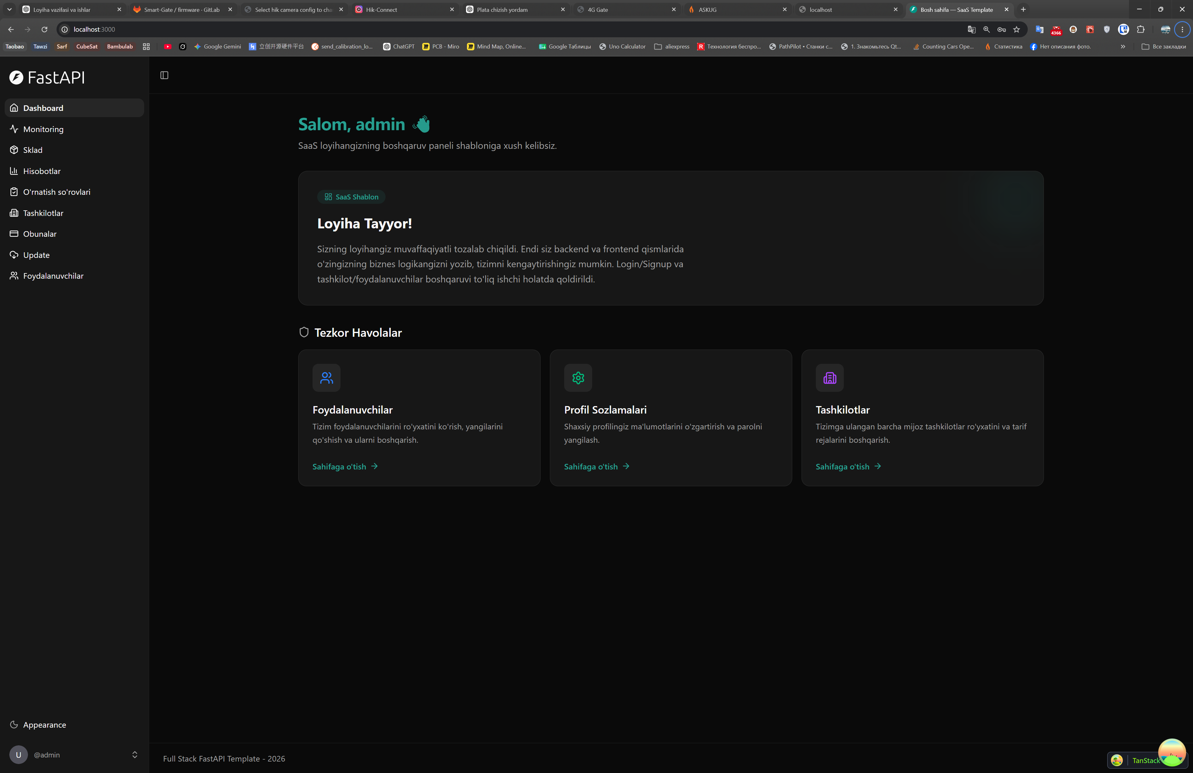Click the shield icon beside Tezkor Havolalar

(x=304, y=332)
